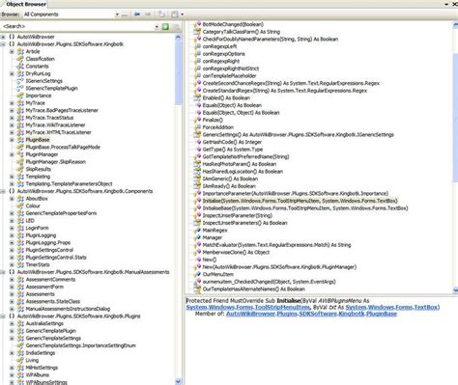Screen dimensions: 458x385
Task: Click the enum icon beside Importance
Action: [x=20, y=96]
